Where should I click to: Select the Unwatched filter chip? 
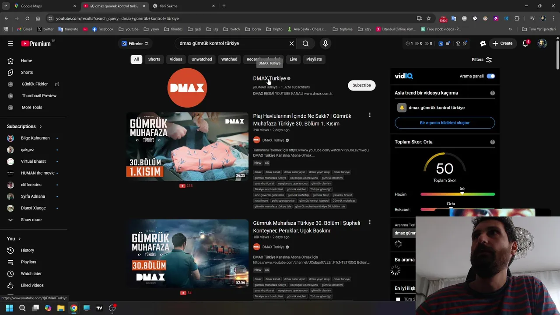click(x=202, y=59)
